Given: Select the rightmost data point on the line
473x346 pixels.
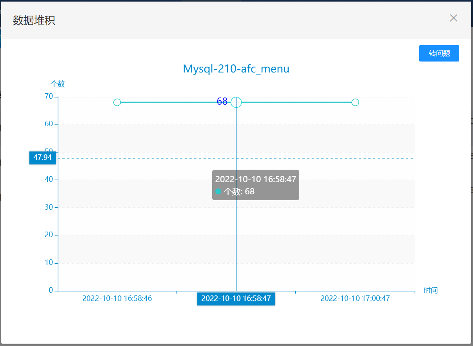Looking at the screenshot, I should pos(355,102).
